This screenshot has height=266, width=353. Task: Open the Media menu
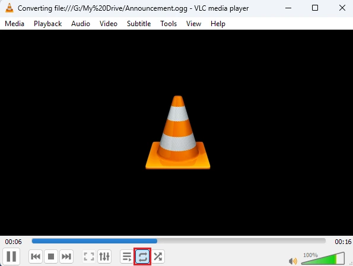14,24
